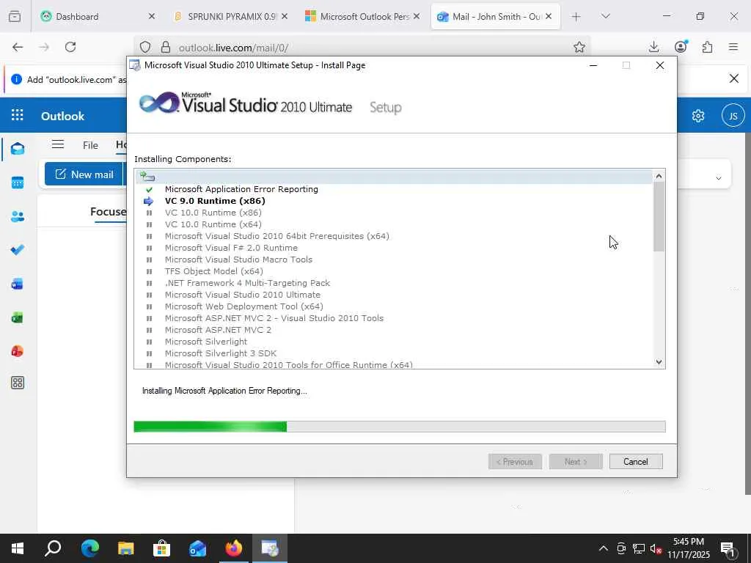
Task: Open the Outlook app on taskbar
Action: pyautogui.click(x=197, y=548)
